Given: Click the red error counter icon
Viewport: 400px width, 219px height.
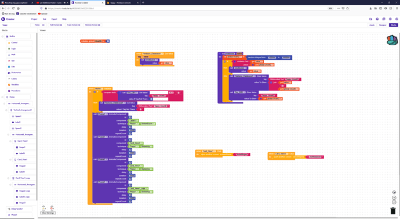Looking at the screenshot, I should coord(52,208).
